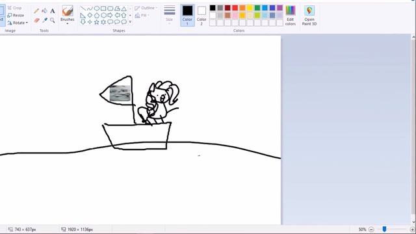This screenshot has height=234, width=416.
Task: Select the Fill with color bucket tool
Action: click(x=45, y=10)
